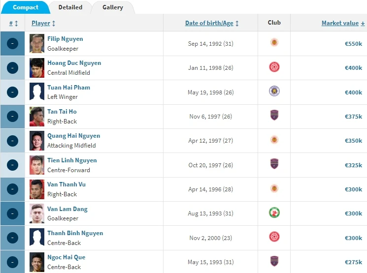Sort by Date of birth/Age header

pyautogui.click(x=212, y=23)
